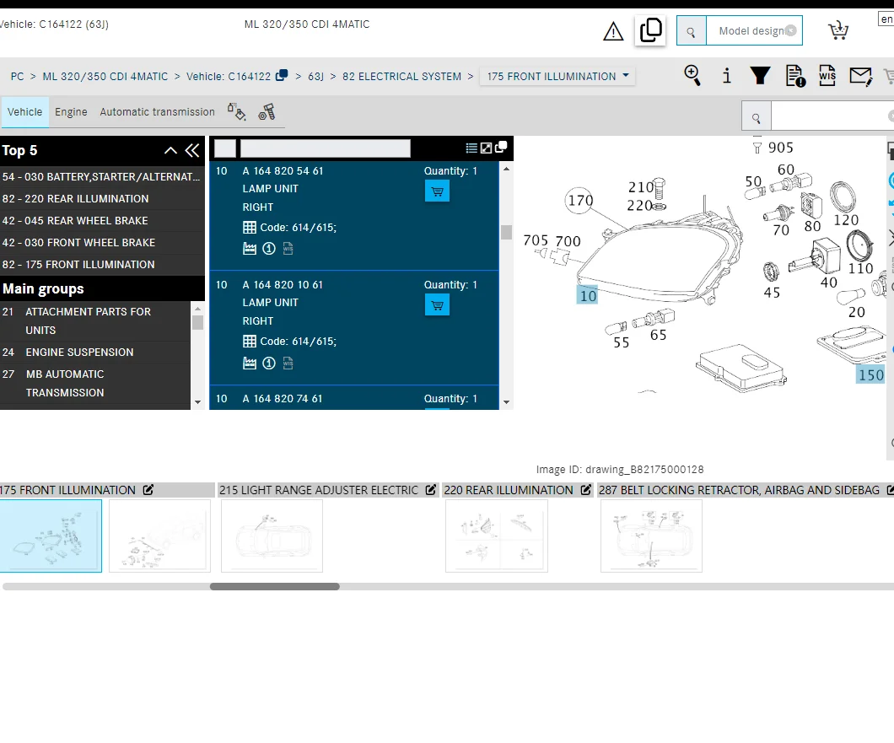Screen dimensions: 894x743
Task: Open parts list in new window icon
Action: [501, 148]
